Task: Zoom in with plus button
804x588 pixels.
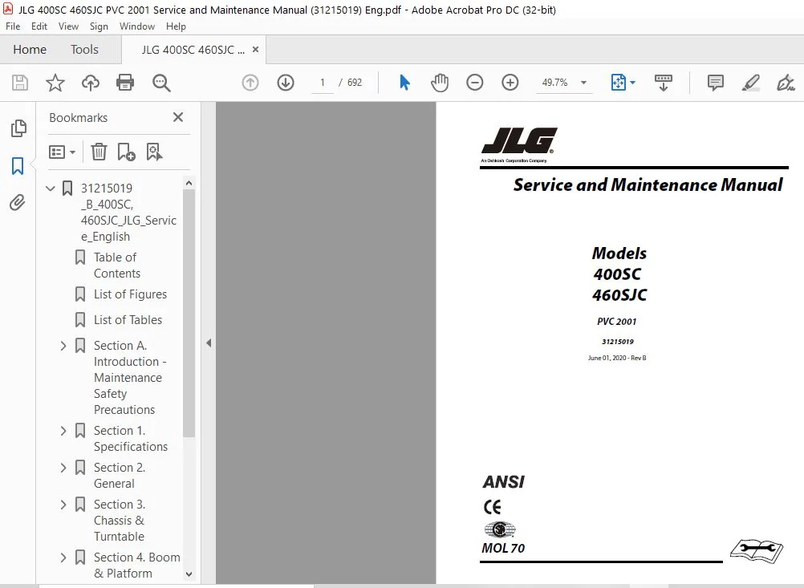Action: coord(510,83)
